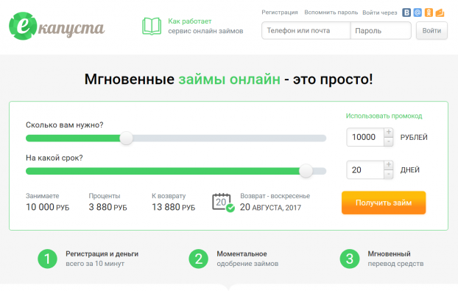
Task: Open the Вспомнить пароль link
Action: 331,13
